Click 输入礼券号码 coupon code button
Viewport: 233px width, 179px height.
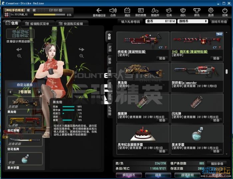pos(130,22)
